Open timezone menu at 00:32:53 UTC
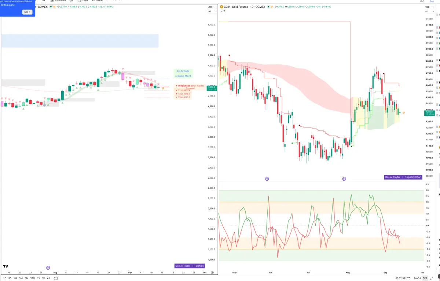 point(404,278)
